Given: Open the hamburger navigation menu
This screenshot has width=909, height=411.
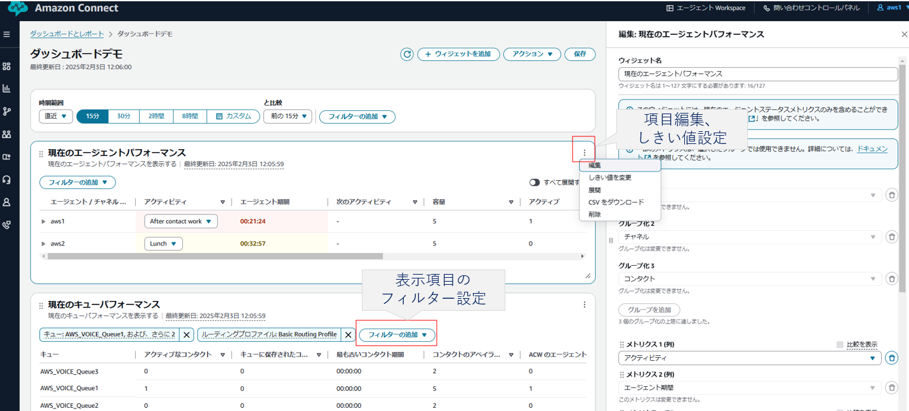Looking at the screenshot, I should click(6, 34).
